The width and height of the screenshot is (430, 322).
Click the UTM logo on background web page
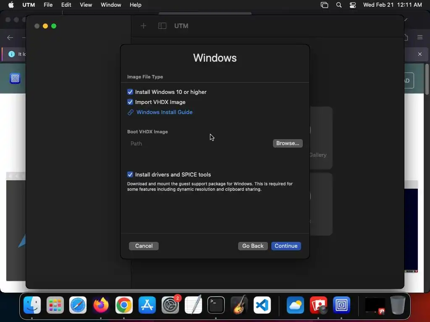(15, 78)
